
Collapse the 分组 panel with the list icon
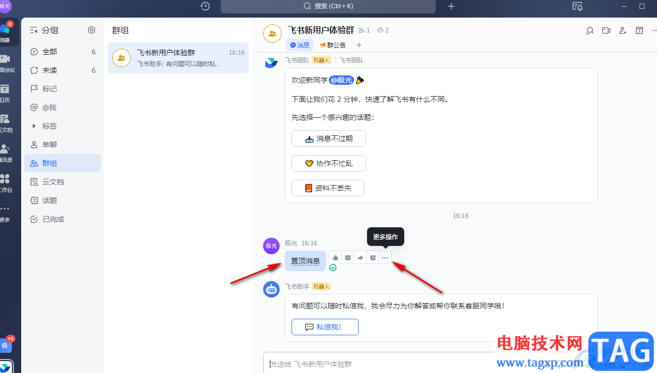pos(34,30)
